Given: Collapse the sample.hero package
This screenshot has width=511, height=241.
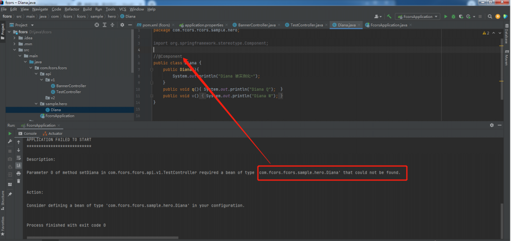Looking at the screenshot, I should [x=36, y=104].
